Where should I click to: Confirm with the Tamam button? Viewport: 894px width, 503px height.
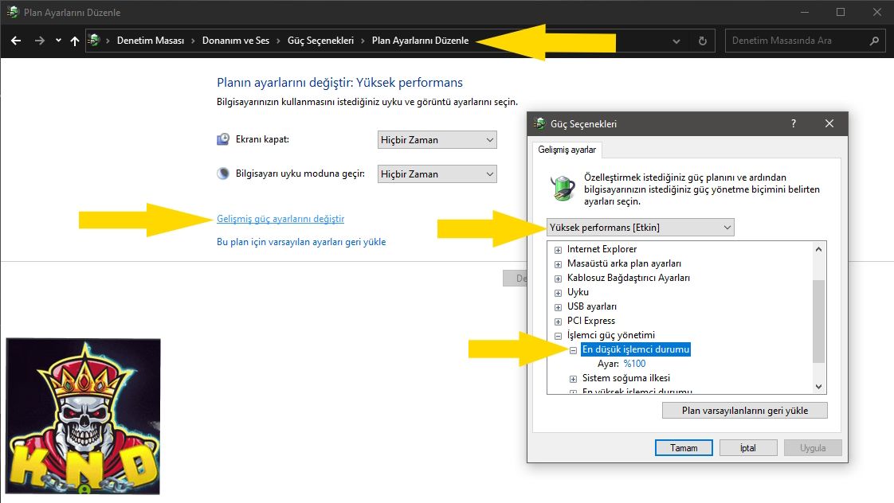(x=684, y=448)
